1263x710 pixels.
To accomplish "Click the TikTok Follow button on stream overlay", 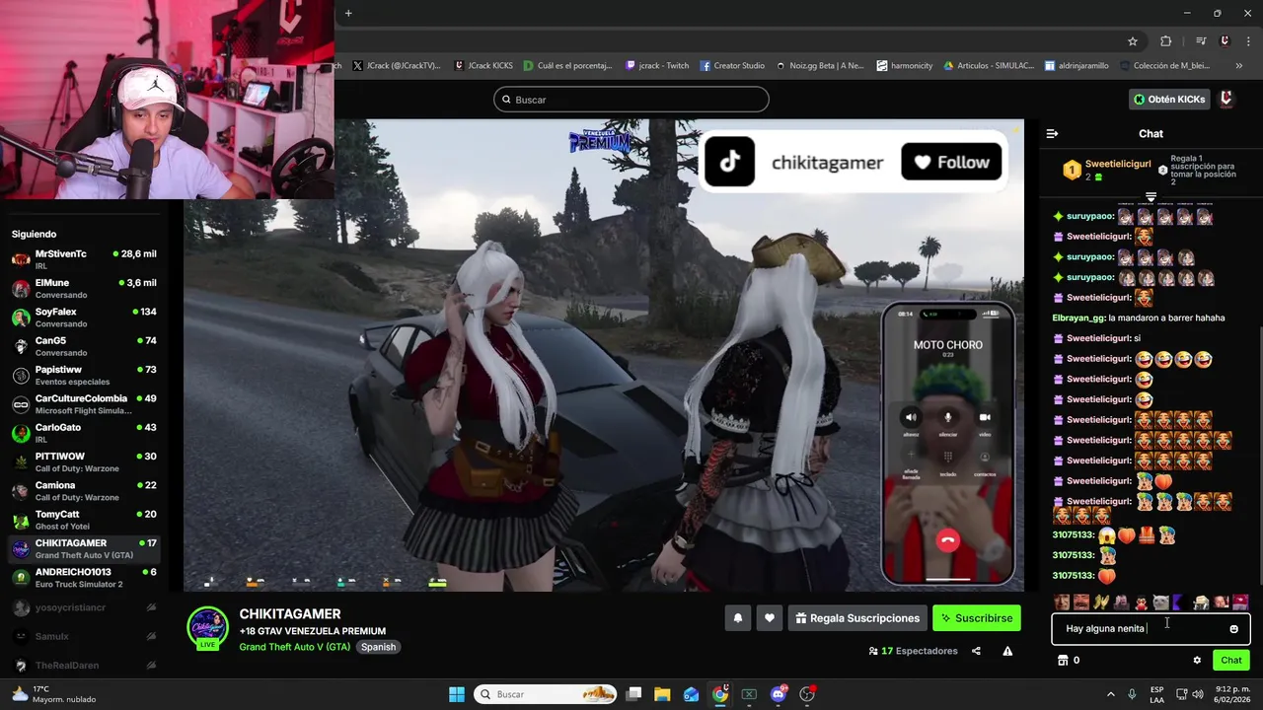I will (951, 162).
